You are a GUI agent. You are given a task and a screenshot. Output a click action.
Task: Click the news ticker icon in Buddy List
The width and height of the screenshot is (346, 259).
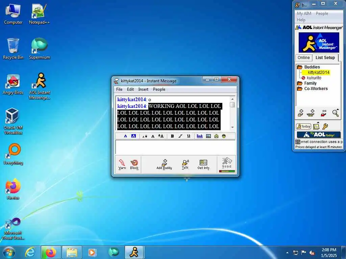point(298,142)
